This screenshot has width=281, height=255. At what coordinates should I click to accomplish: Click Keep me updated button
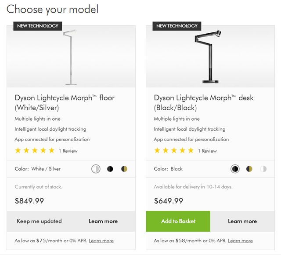coord(39,221)
